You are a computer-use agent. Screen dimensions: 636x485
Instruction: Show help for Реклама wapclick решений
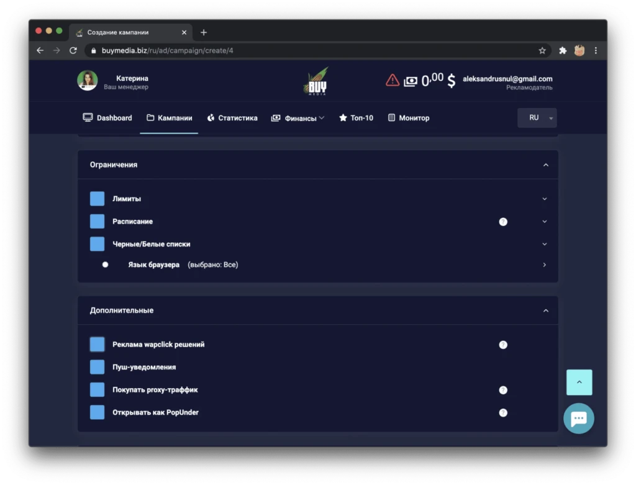(x=503, y=345)
